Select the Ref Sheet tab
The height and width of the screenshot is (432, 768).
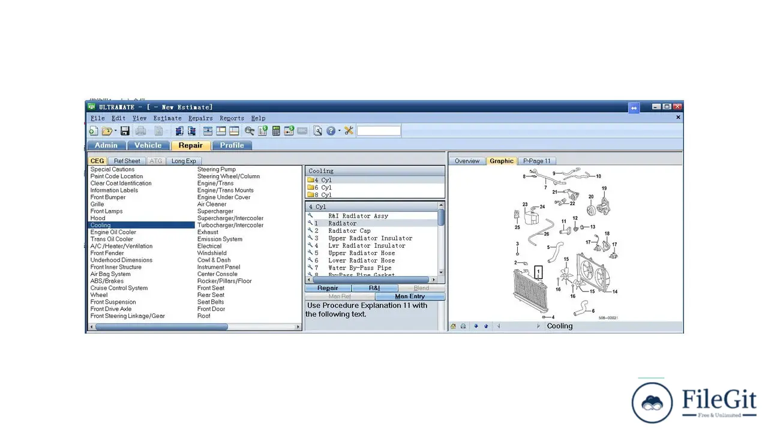coord(127,161)
